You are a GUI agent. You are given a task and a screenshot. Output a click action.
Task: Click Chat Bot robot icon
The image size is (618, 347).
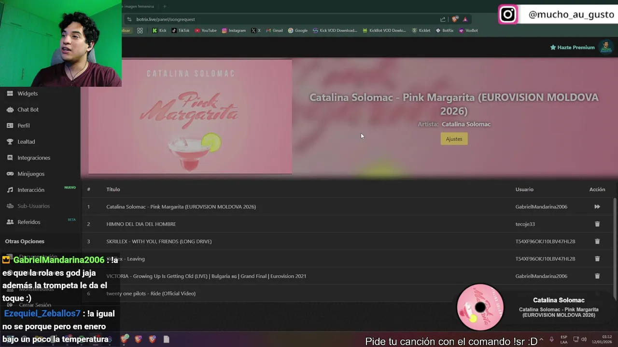(x=10, y=109)
